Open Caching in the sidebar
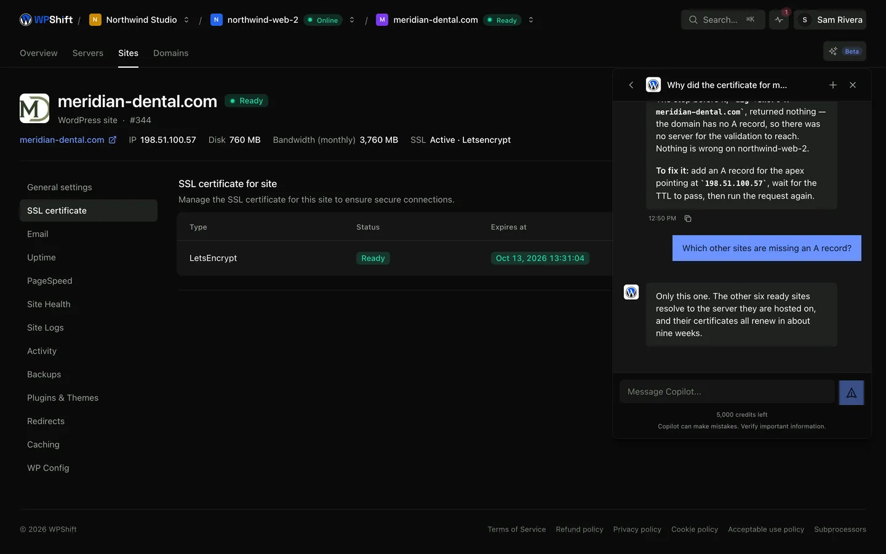The height and width of the screenshot is (554, 886). [x=89, y=444]
